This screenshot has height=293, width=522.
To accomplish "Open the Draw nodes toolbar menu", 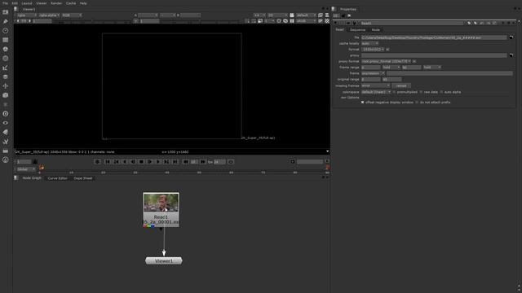I will (x=6, y=21).
